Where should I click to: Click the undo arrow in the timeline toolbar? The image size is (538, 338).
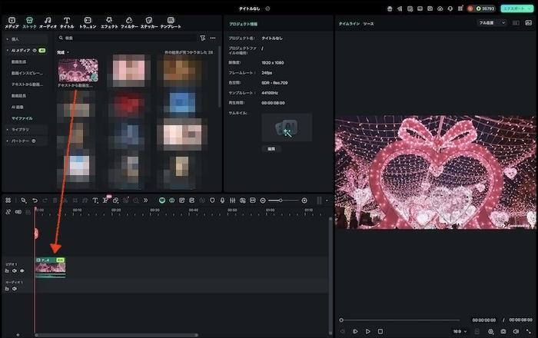click(x=35, y=200)
